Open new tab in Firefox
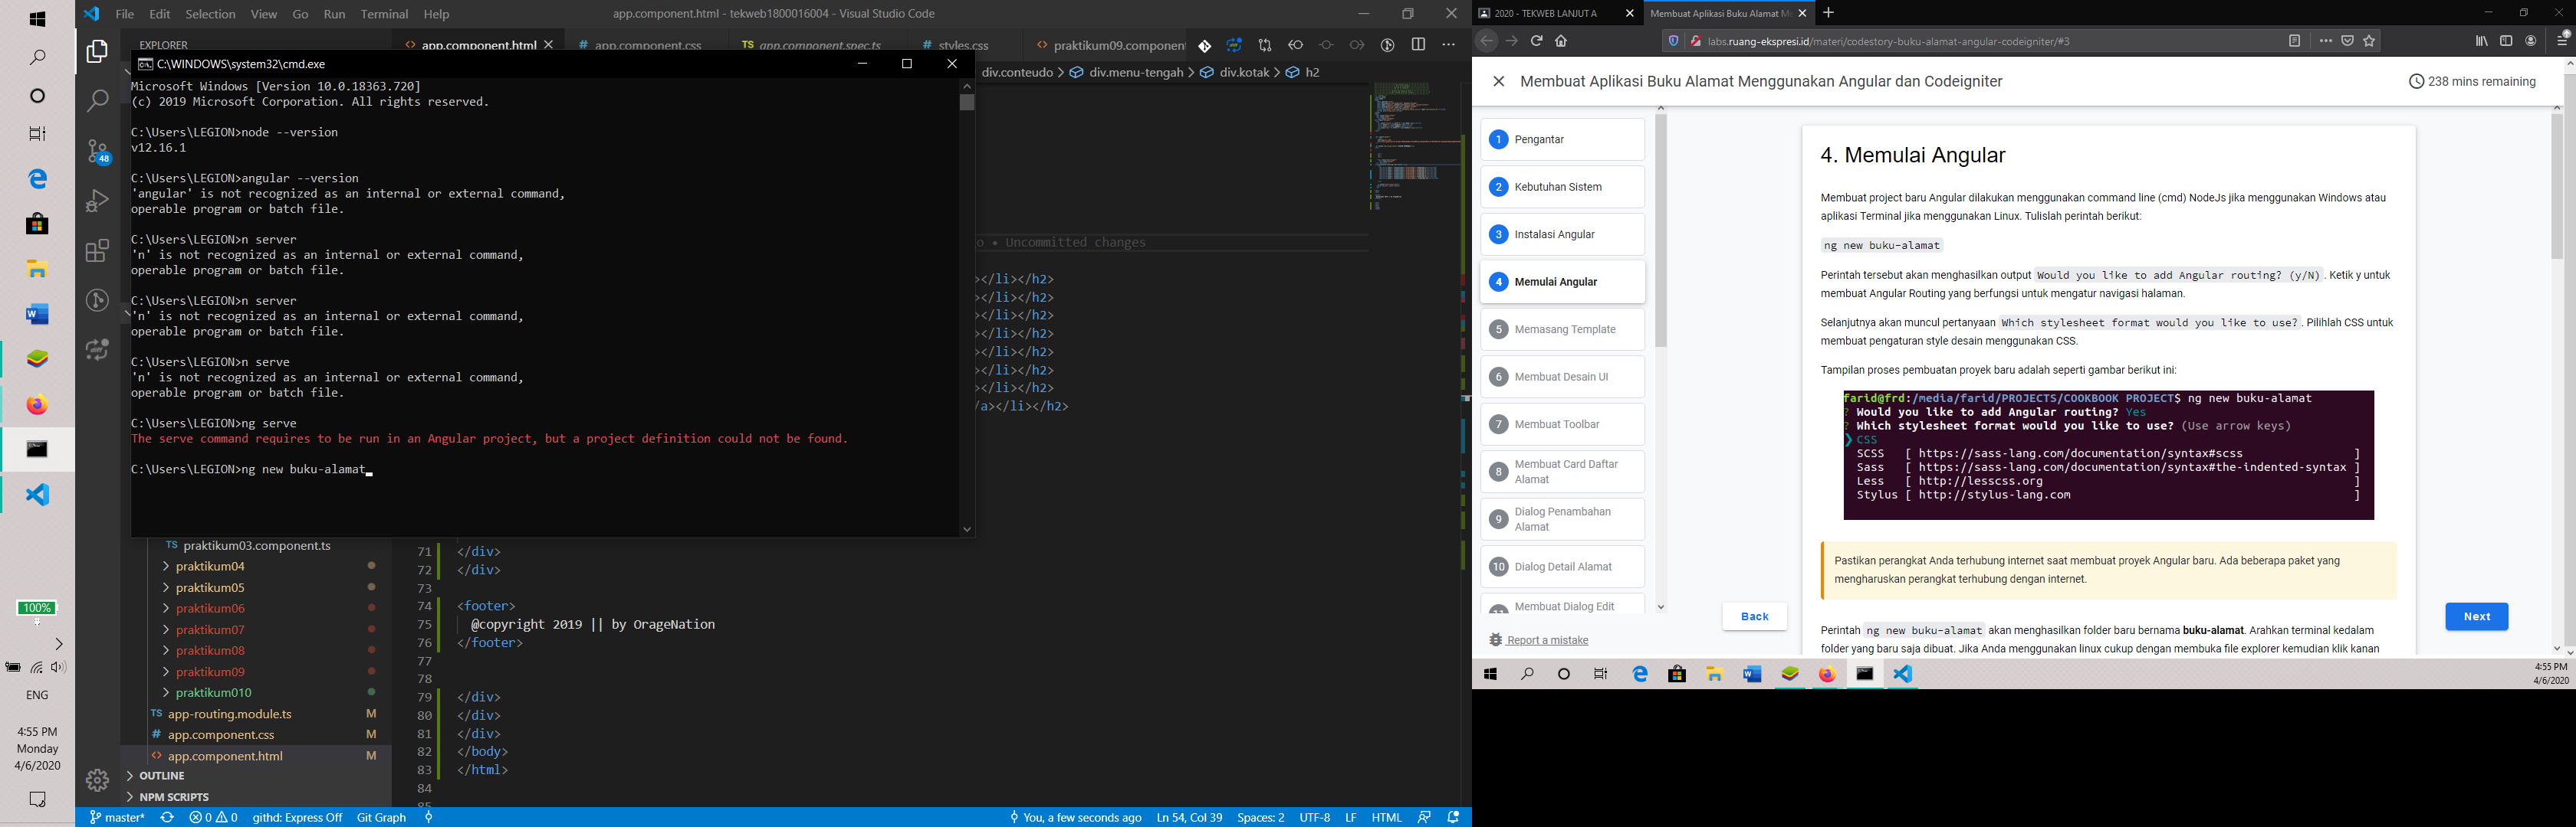Image resolution: width=2576 pixels, height=827 pixels. [x=1828, y=13]
